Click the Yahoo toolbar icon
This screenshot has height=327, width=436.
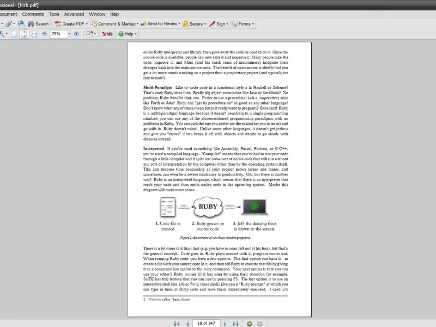point(107,34)
